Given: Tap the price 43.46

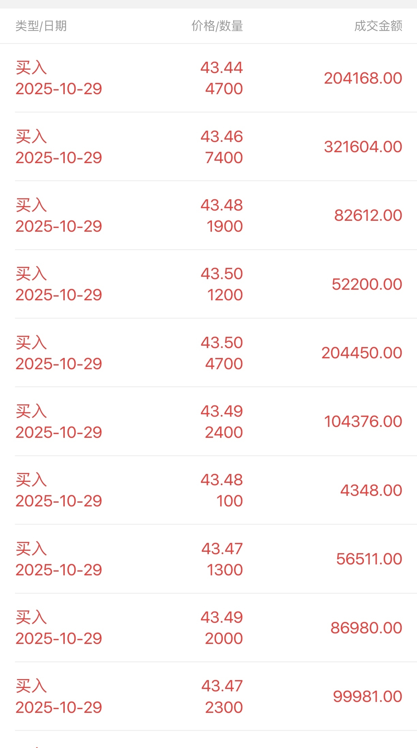Looking at the screenshot, I should click(221, 136).
